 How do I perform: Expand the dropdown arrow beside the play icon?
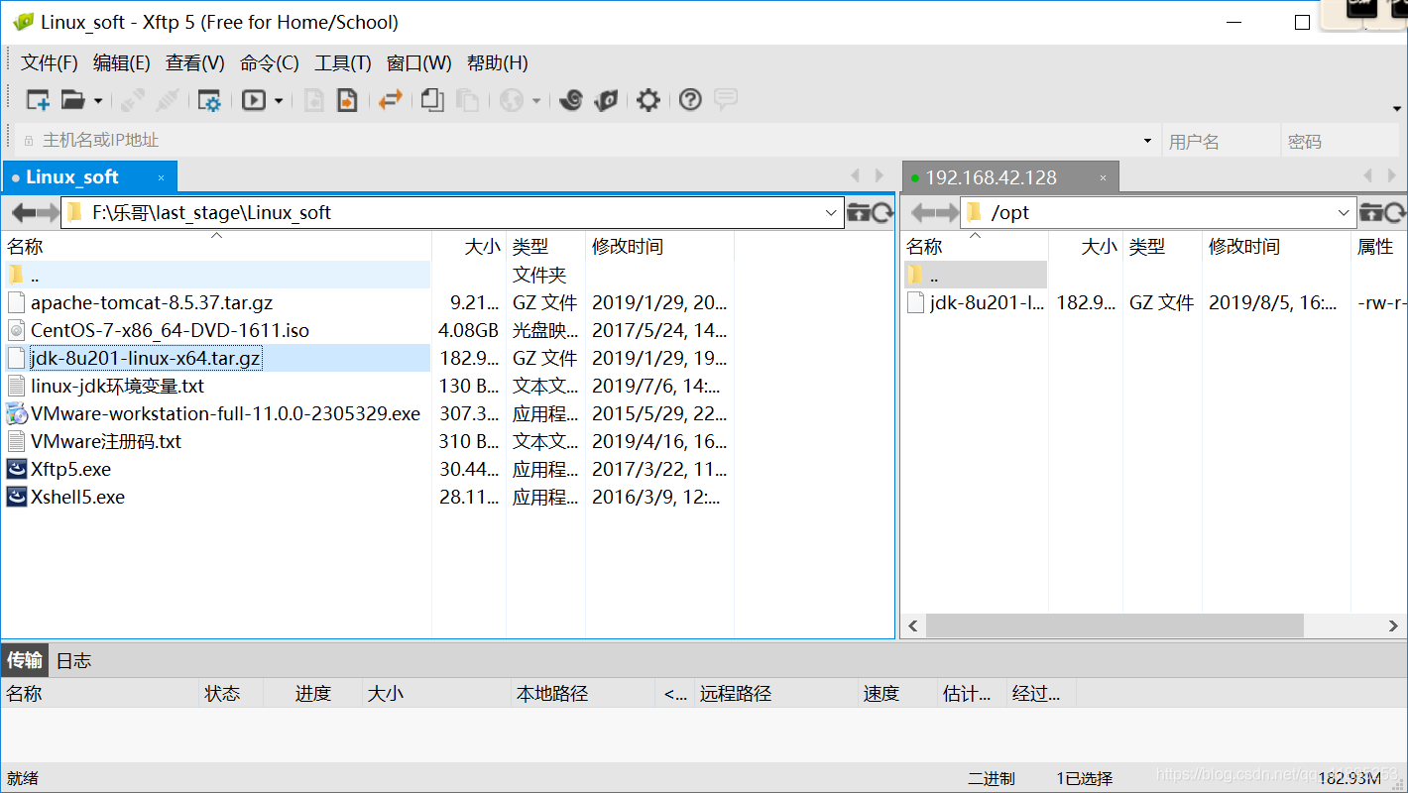point(279,100)
